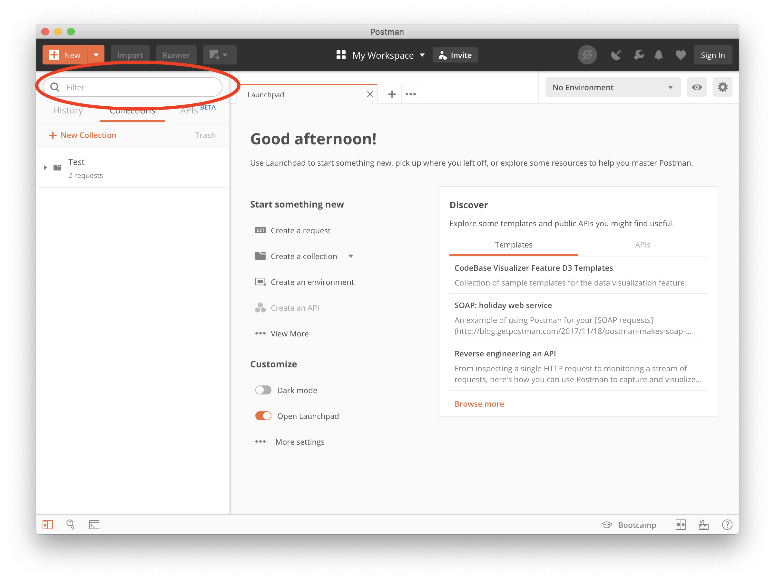This screenshot has width=775, height=582.
Task: Expand Create a collection dropdown arrow
Action: tap(350, 256)
